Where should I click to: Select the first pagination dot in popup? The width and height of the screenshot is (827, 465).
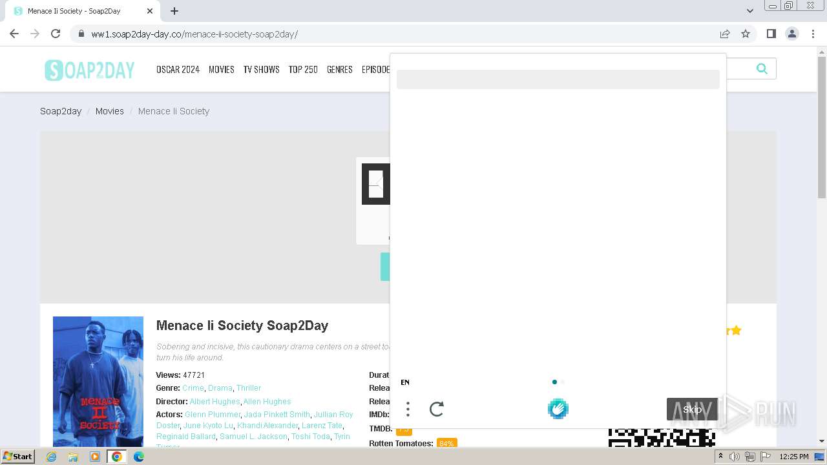click(554, 382)
